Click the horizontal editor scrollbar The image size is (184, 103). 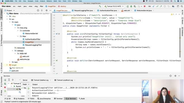point(106,73)
